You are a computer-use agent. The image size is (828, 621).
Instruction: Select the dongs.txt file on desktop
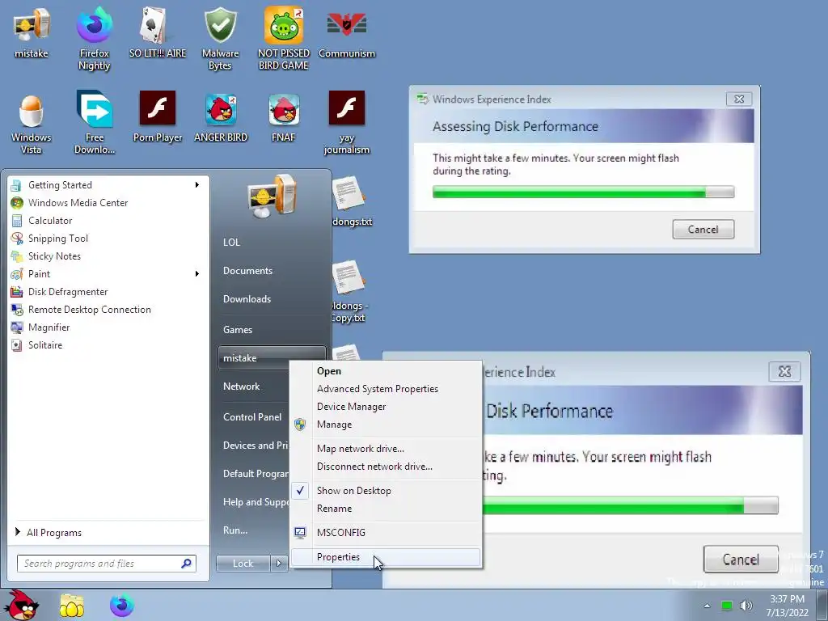coord(349,201)
